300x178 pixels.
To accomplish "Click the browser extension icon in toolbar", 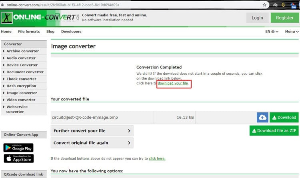I will 276,5.
